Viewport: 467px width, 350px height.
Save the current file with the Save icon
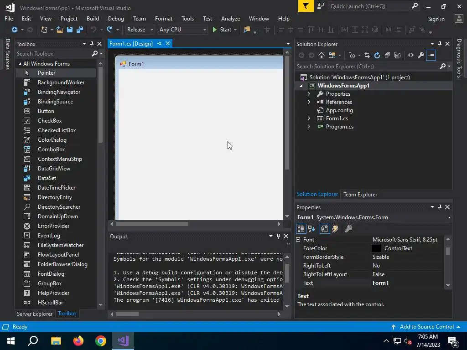click(70, 30)
